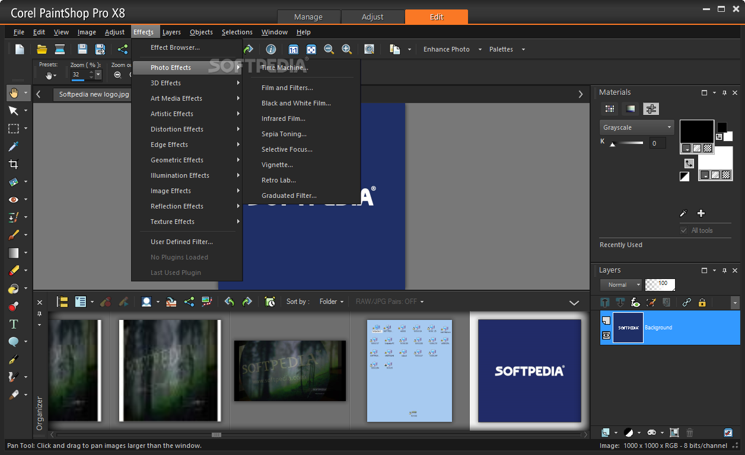Select the Pick arrow tool
The width and height of the screenshot is (745, 455).
click(x=14, y=111)
